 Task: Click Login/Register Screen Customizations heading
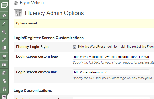pos(49,38)
